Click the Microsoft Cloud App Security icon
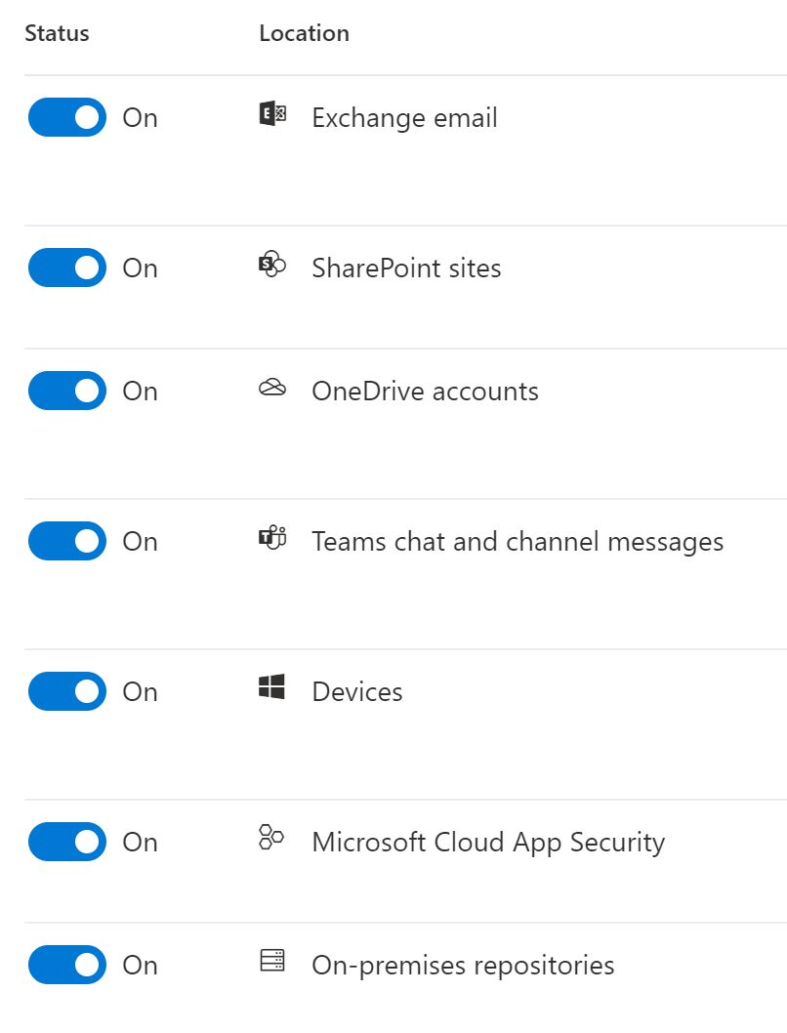The height and width of the screenshot is (1033, 787). pyautogui.click(x=271, y=838)
